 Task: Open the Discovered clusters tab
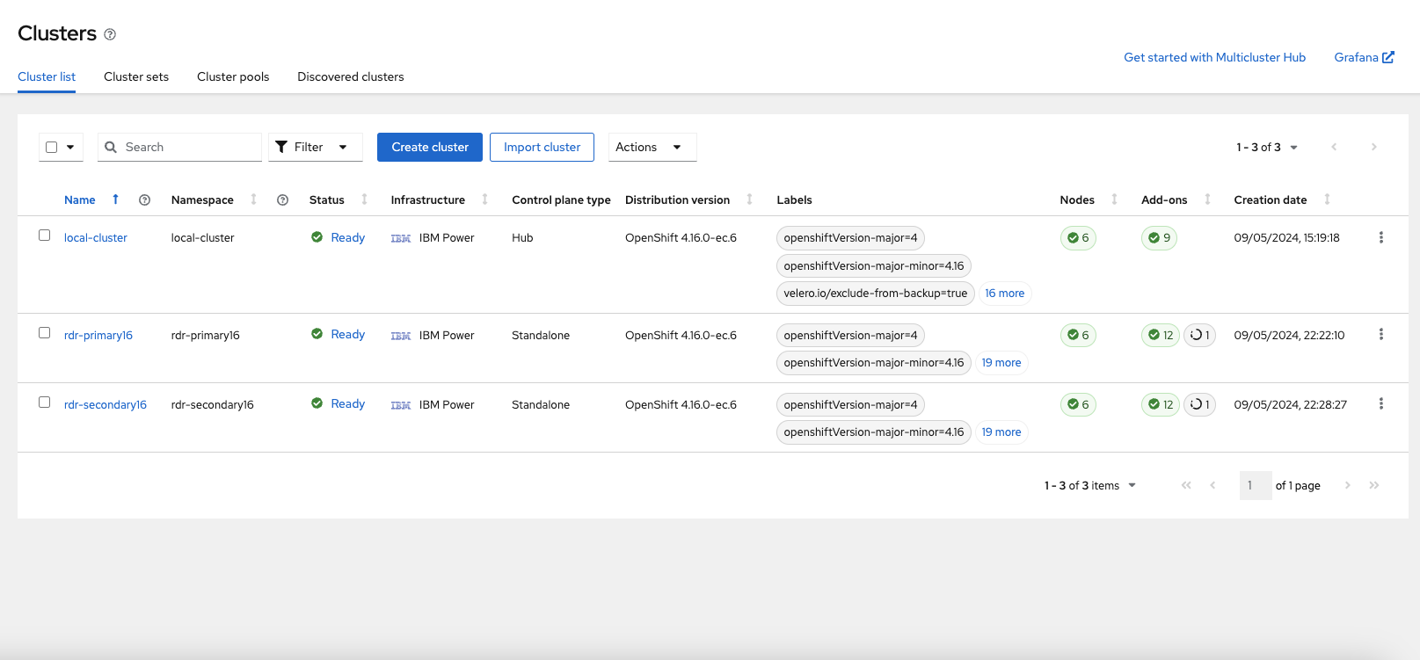pyautogui.click(x=351, y=77)
